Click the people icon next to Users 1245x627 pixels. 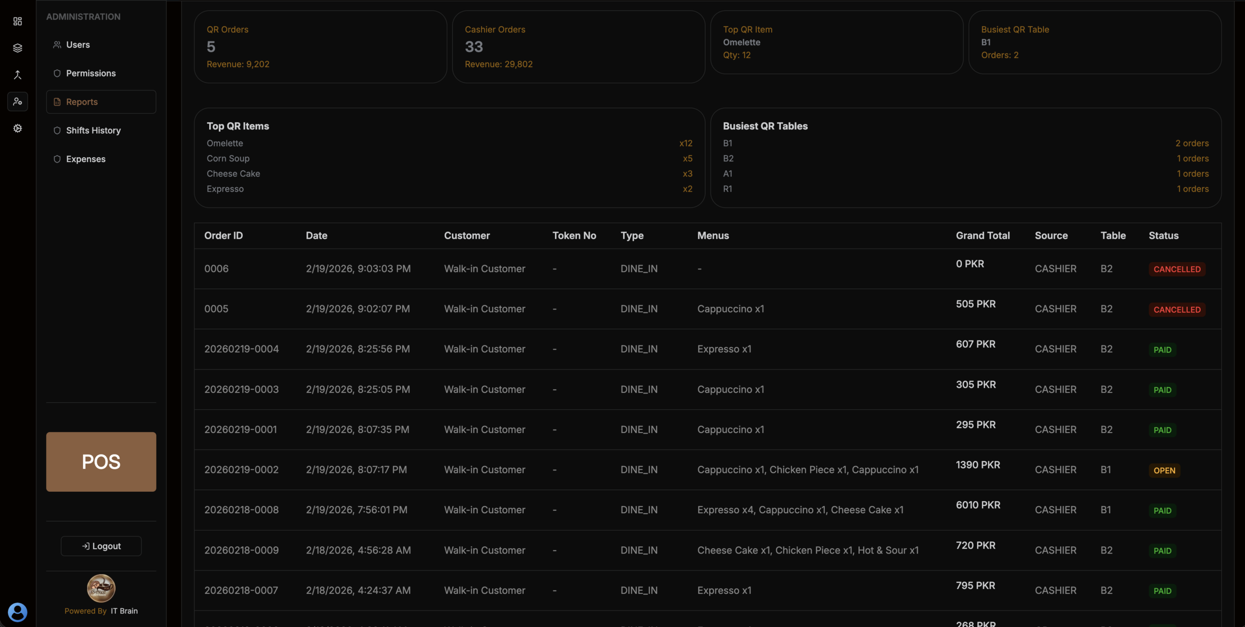57,45
